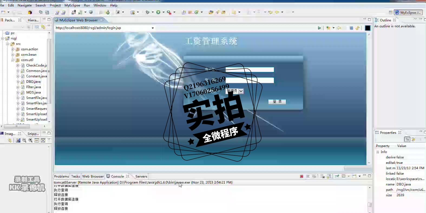Click the browser Stop icon
426x213 pixels.
point(351,28)
